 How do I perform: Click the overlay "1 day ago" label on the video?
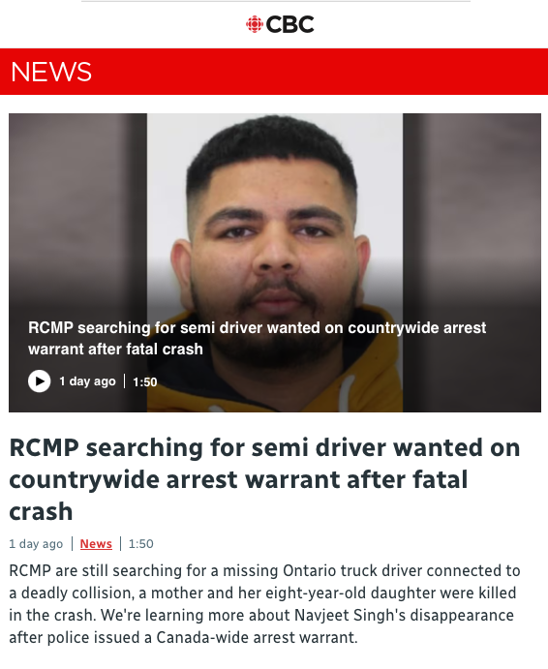click(x=87, y=381)
